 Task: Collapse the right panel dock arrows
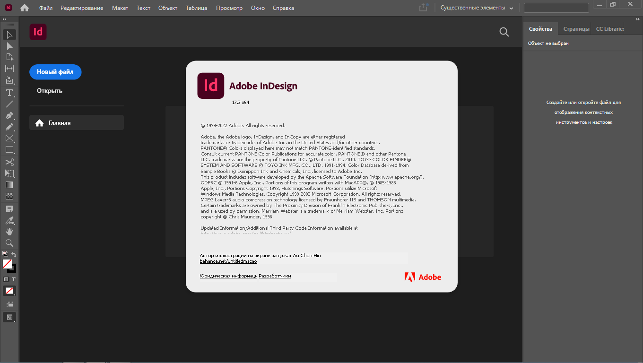[x=638, y=19]
